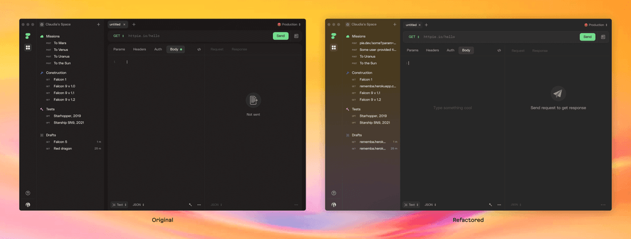Open the draft marked 25 m in Refactored window
631x239 pixels.
click(x=373, y=148)
